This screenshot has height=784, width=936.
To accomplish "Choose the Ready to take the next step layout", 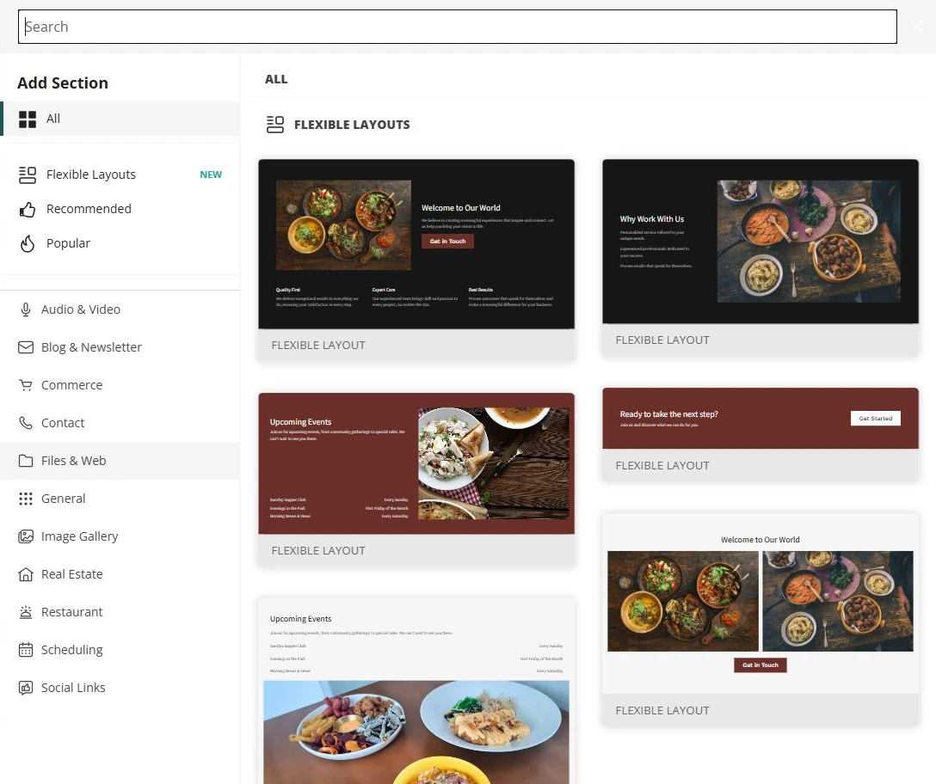I will (760, 434).
